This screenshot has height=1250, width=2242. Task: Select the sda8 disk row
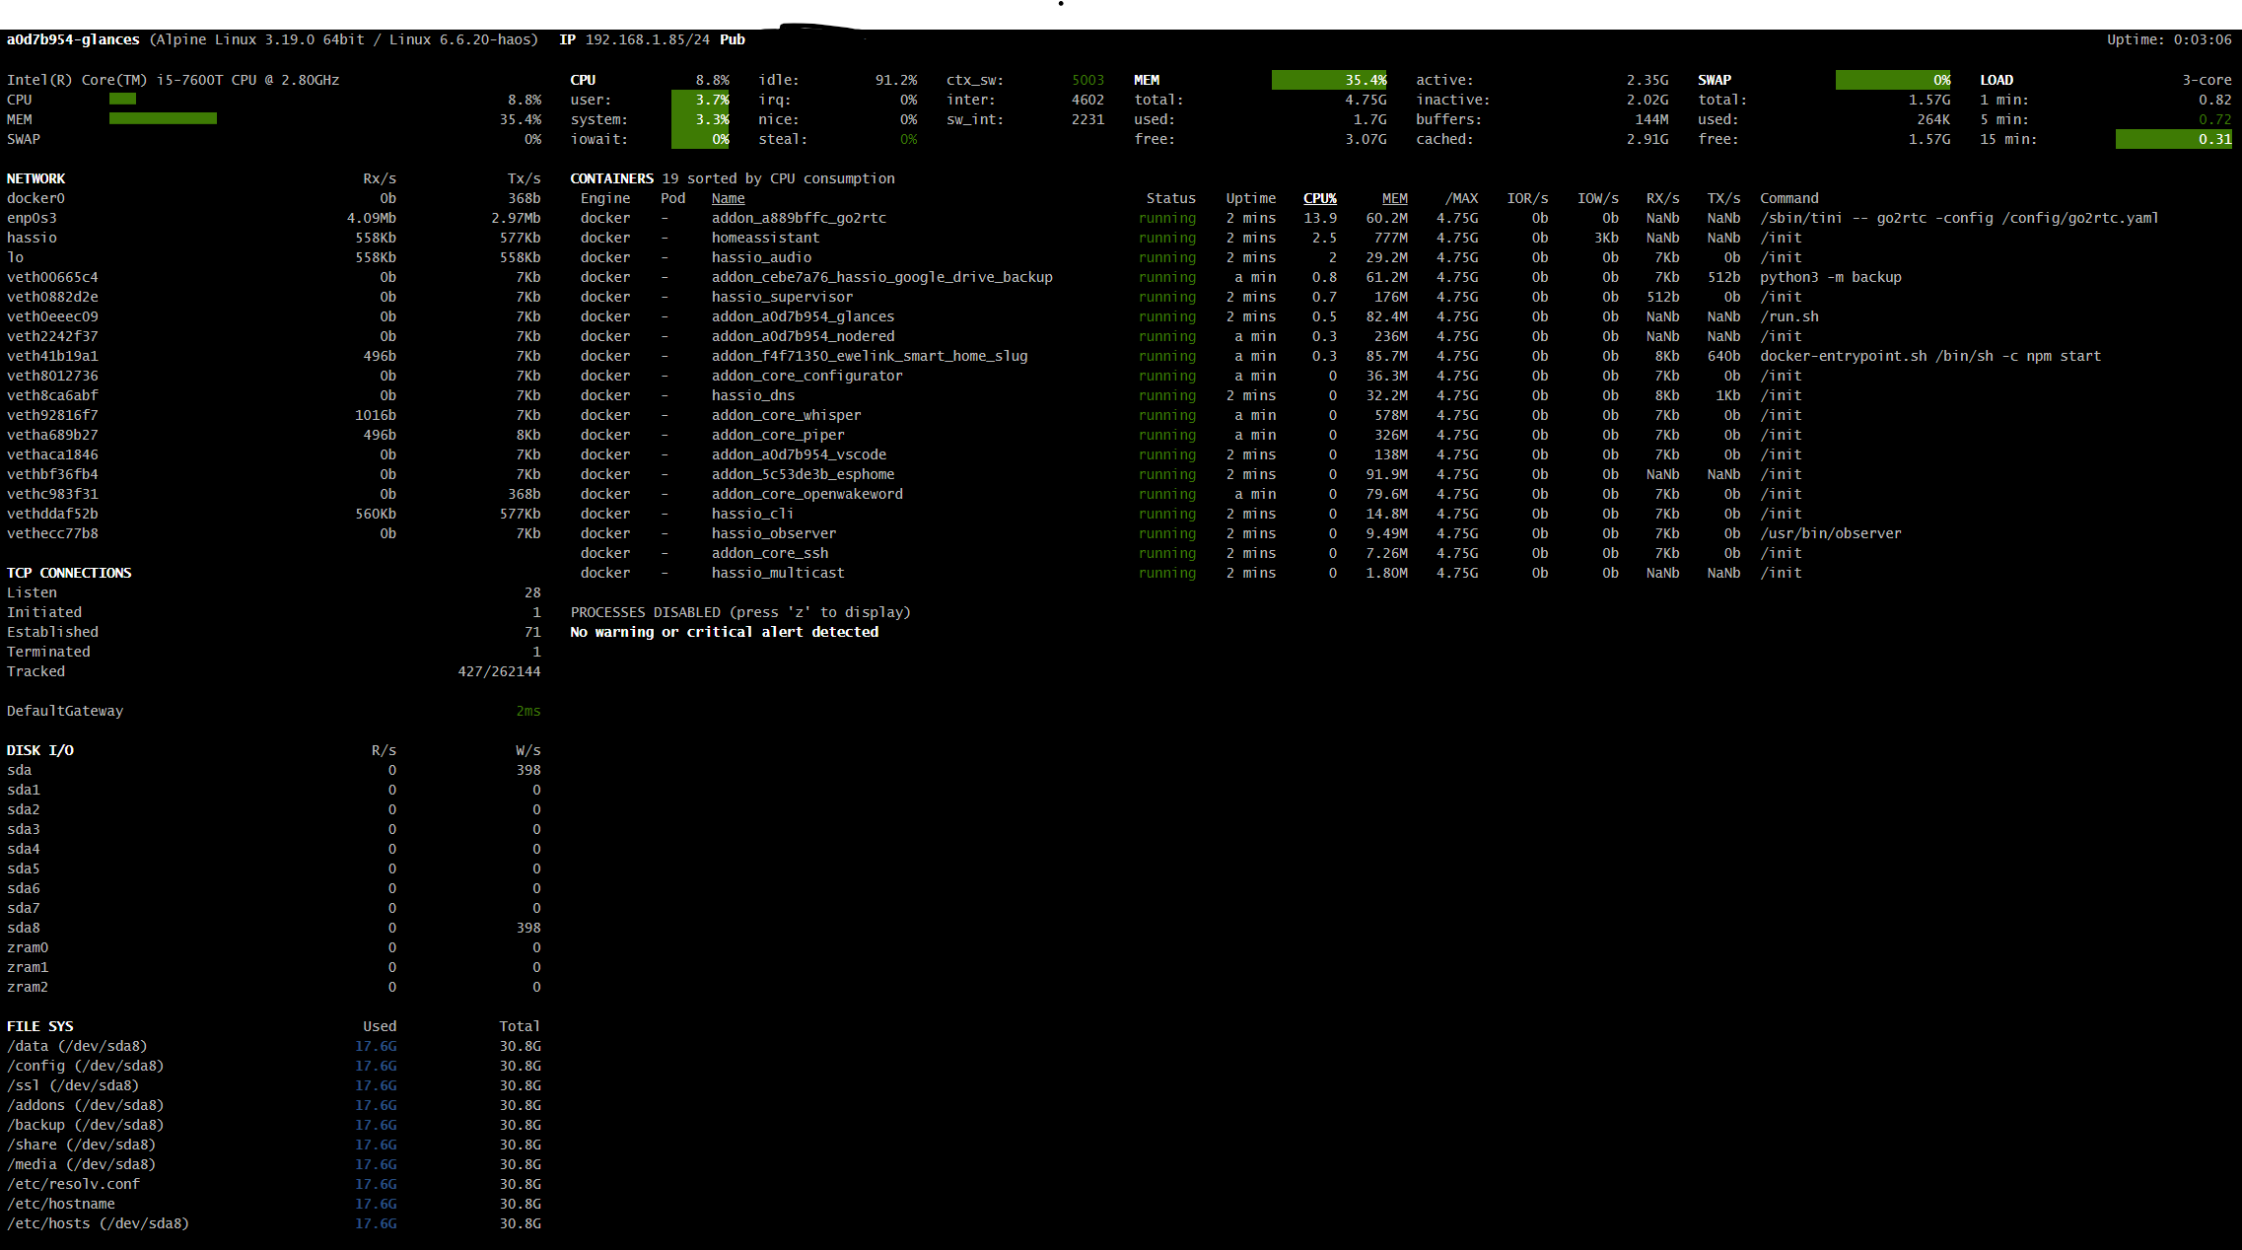click(273, 928)
